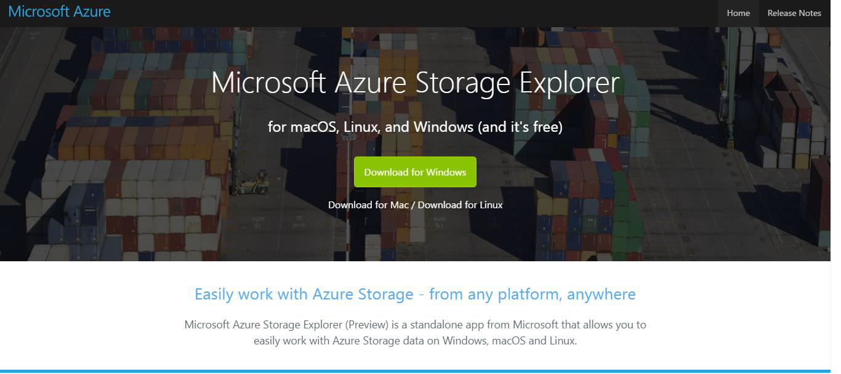Viewport: 841px width, 374px height.
Task: Click "from any platform, anywhere" heading text
Action: point(532,294)
